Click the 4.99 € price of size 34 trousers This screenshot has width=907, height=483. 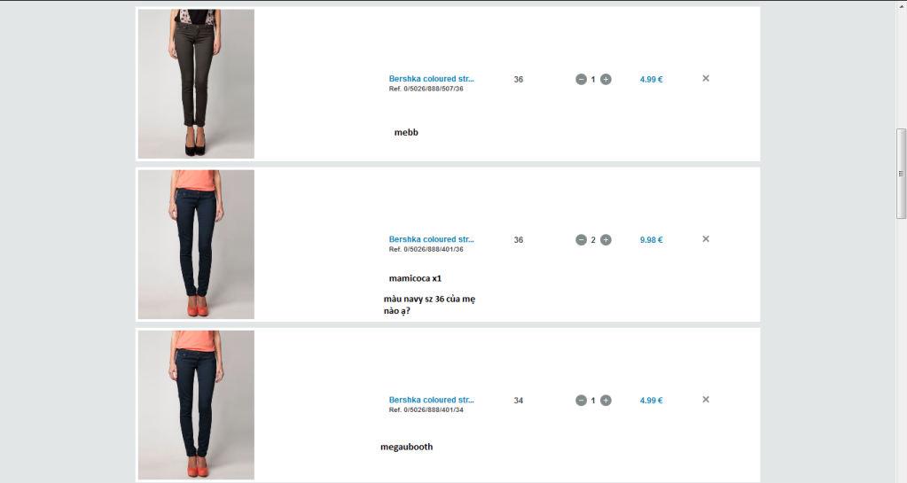[652, 401]
